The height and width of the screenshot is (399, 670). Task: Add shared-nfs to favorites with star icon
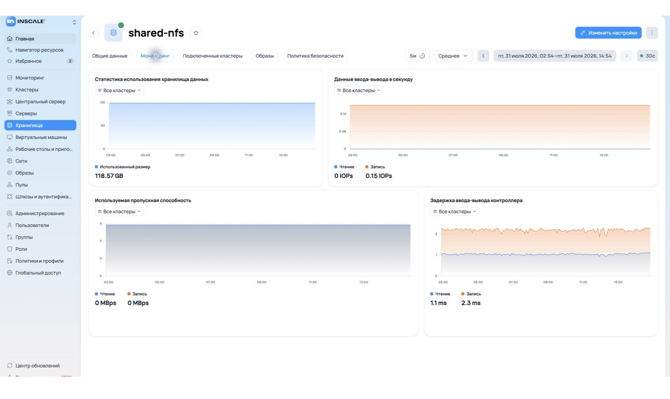196,33
